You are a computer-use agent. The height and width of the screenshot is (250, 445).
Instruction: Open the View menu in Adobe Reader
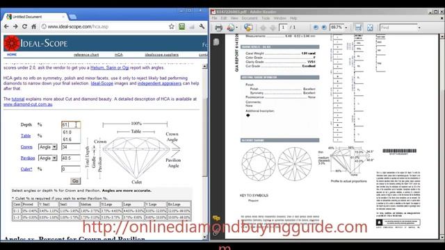[234, 18]
